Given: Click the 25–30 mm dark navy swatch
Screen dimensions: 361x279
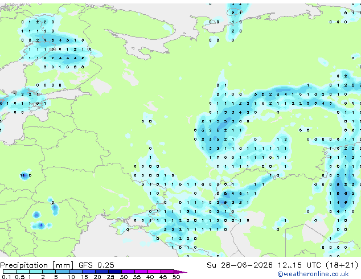Looking at the screenshot, I should tap(115, 272).
